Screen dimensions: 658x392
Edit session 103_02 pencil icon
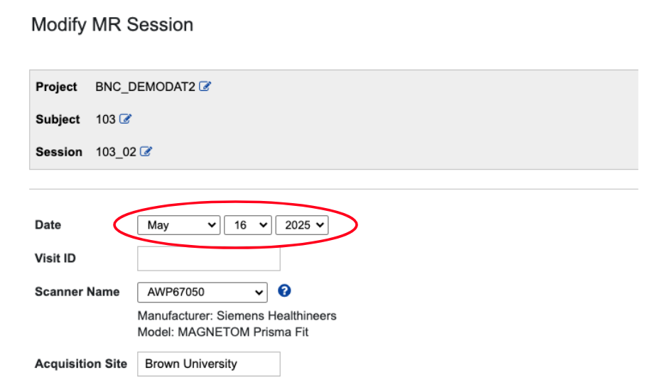(146, 151)
